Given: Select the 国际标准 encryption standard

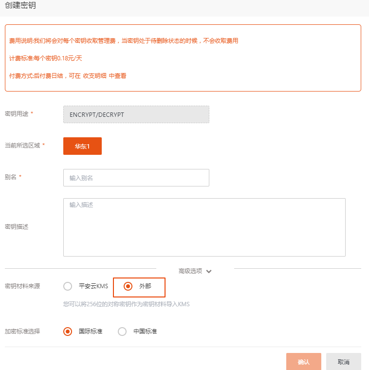Looking at the screenshot, I should (68, 332).
